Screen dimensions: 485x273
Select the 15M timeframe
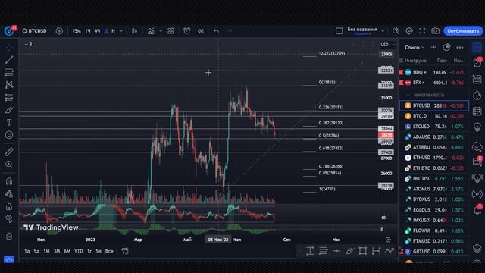[76, 31]
